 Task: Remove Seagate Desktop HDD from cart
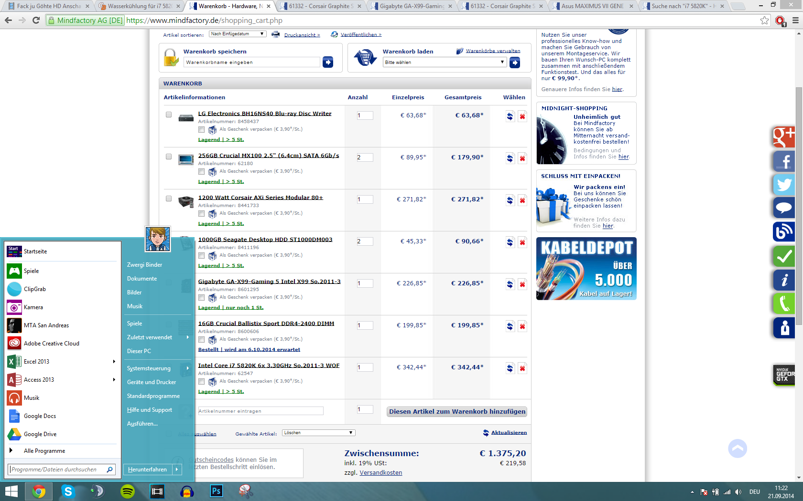click(522, 242)
